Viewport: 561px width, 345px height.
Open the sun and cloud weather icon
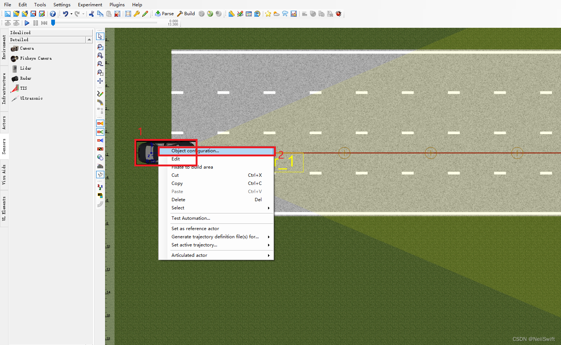tap(277, 14)
